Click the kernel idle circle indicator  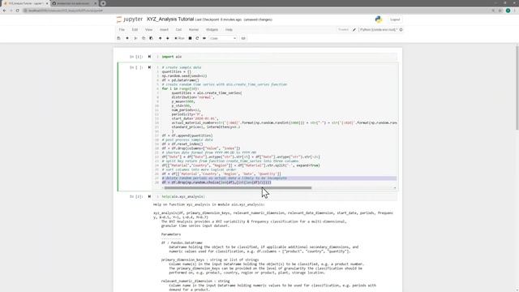[401, 30]
